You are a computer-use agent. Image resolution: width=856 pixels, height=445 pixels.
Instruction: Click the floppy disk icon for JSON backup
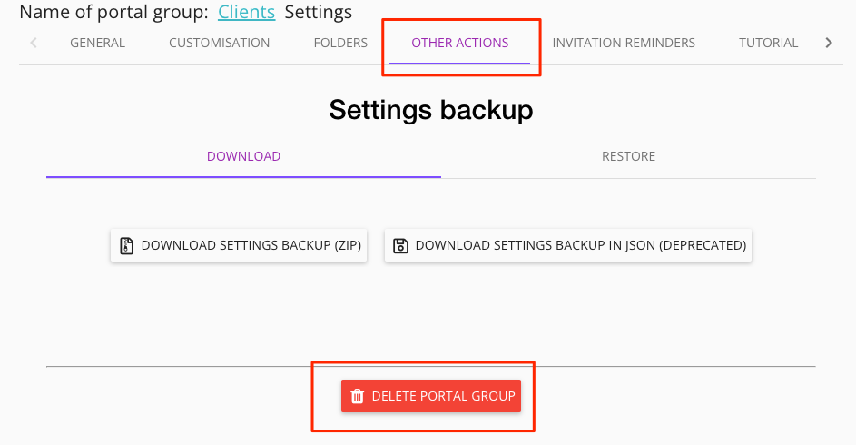(400, 245)
